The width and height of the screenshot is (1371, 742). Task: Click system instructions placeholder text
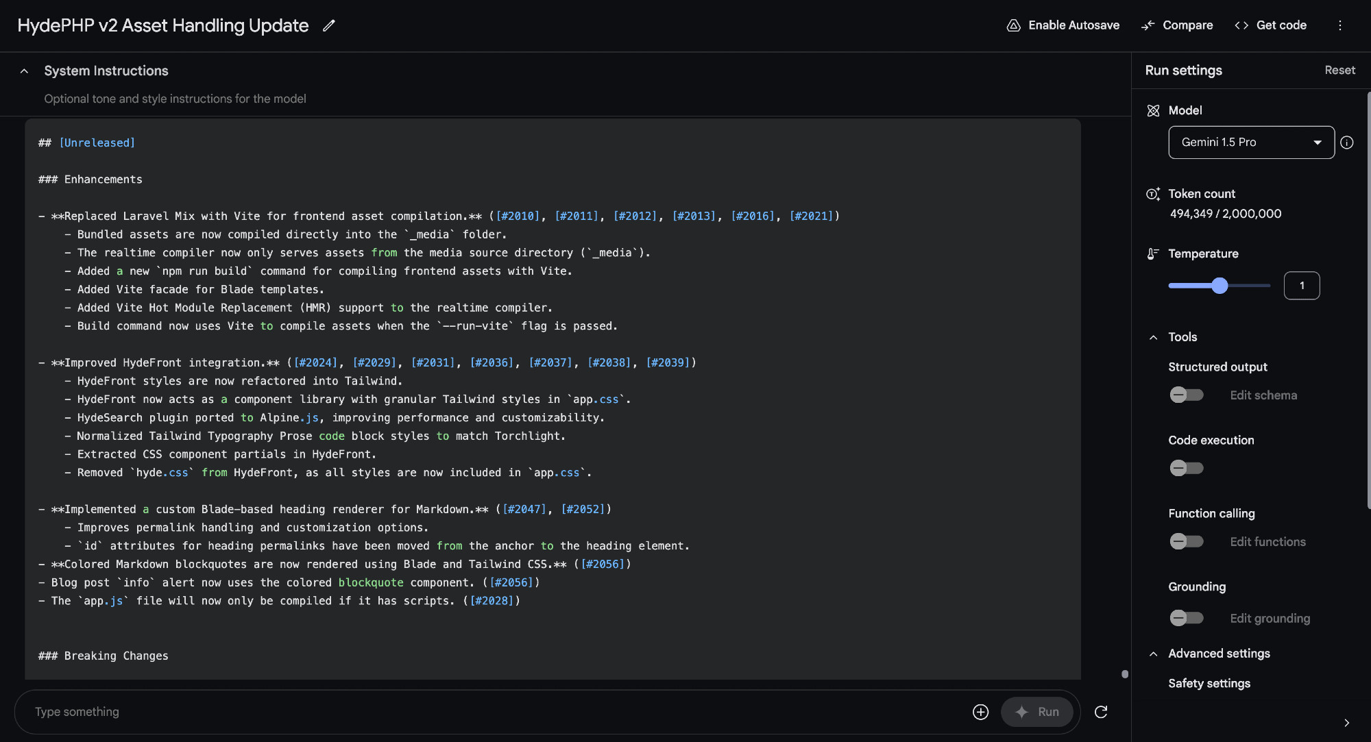[x=175, y=99]
